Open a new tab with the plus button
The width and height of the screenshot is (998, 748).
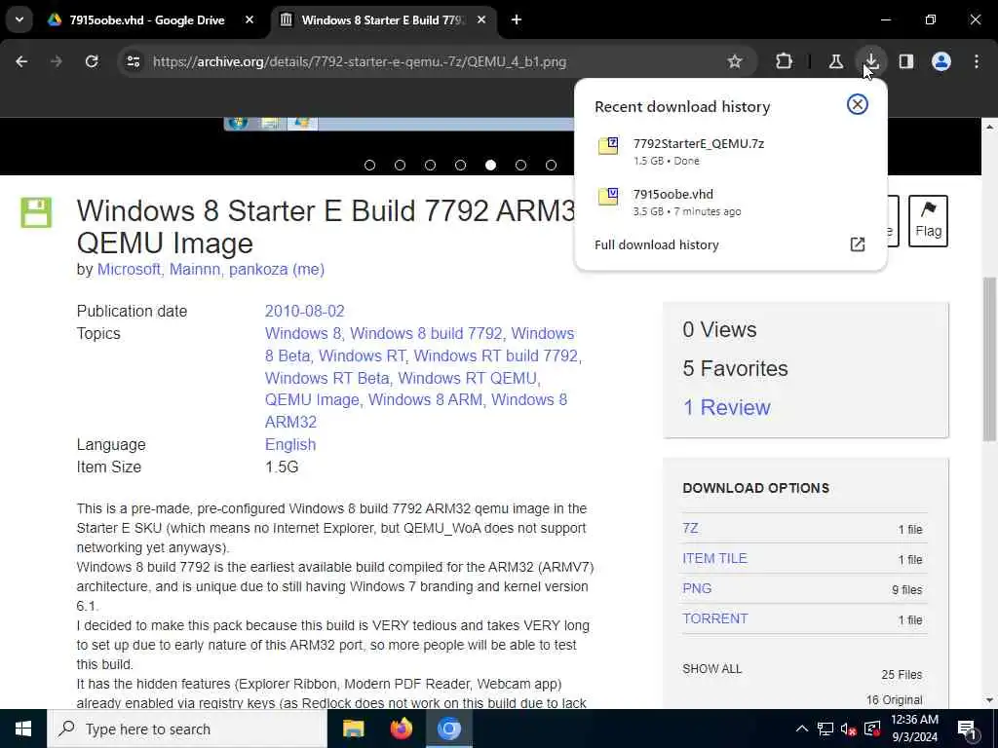pos(517,19)
